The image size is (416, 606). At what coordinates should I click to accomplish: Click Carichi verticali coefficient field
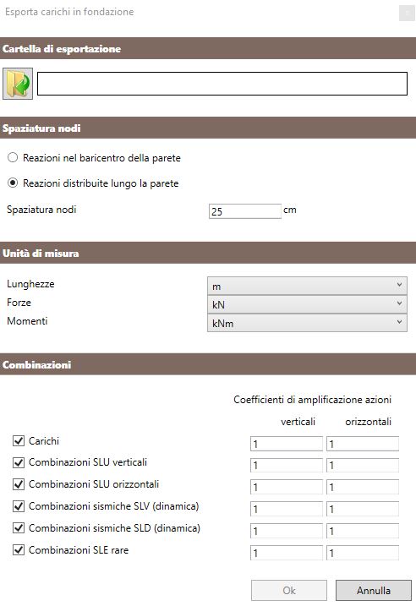(x=287, y=444)
